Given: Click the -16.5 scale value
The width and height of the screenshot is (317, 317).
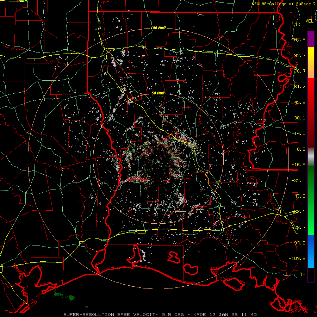Looking at the screenshot, I should point(298,165).
